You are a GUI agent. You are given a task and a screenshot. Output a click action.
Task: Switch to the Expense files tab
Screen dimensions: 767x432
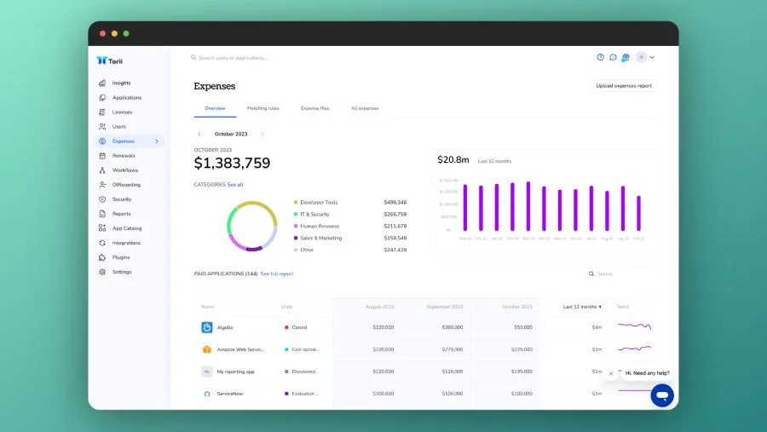314,108
